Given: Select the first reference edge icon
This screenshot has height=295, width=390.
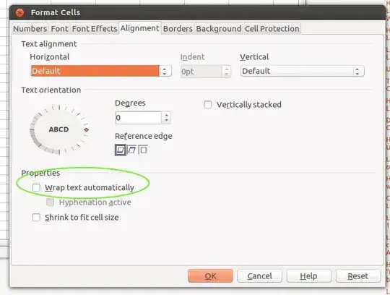Looking at the screenshot, I should click(x=121, y=150).
